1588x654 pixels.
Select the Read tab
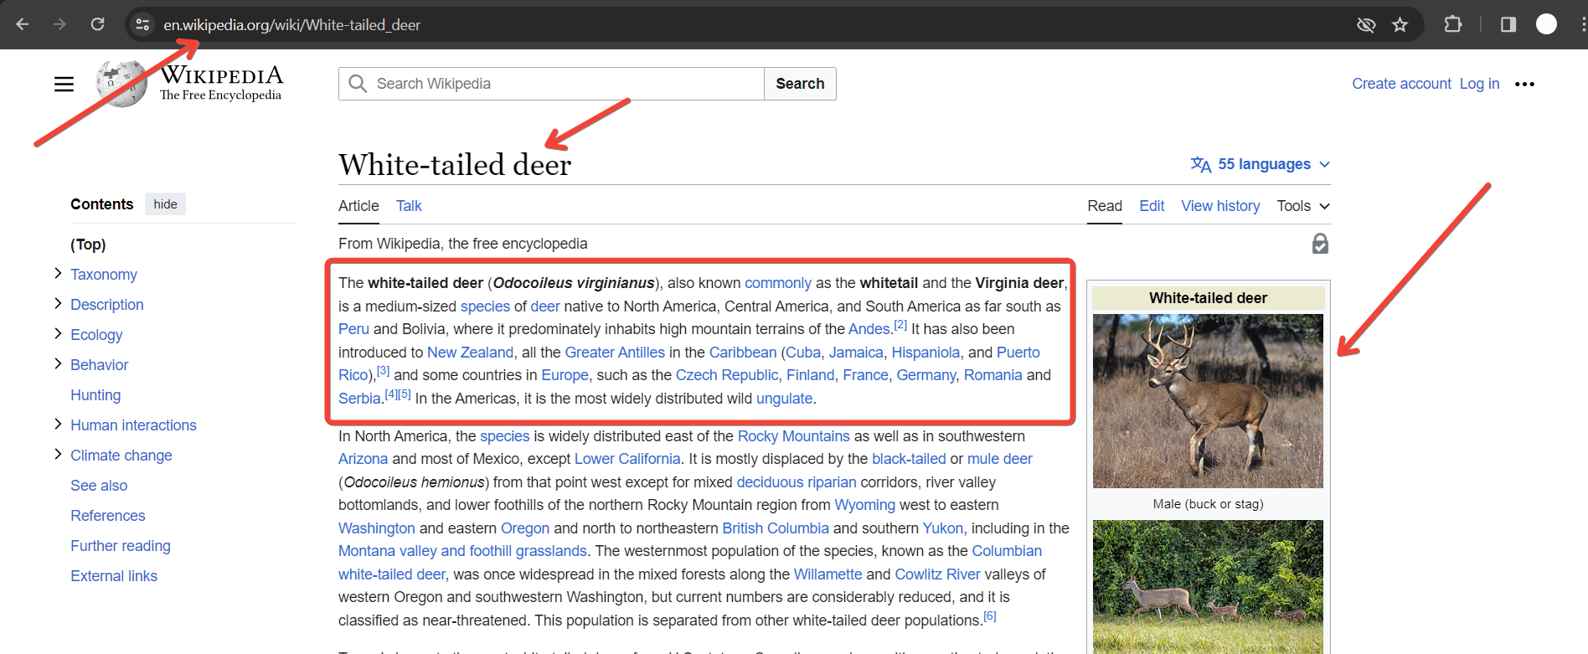[1105, 206]
